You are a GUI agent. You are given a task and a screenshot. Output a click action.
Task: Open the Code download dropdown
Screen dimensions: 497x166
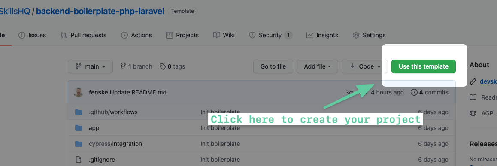pyautogui.click(x=365, y=66)
